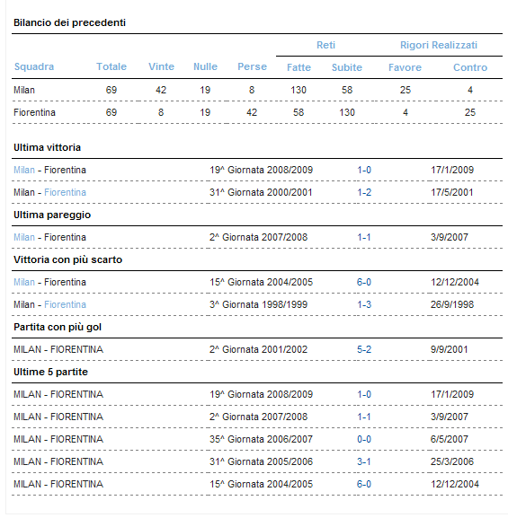Open the 1-3 score link
Screen dimensions: 508x518
364,304
